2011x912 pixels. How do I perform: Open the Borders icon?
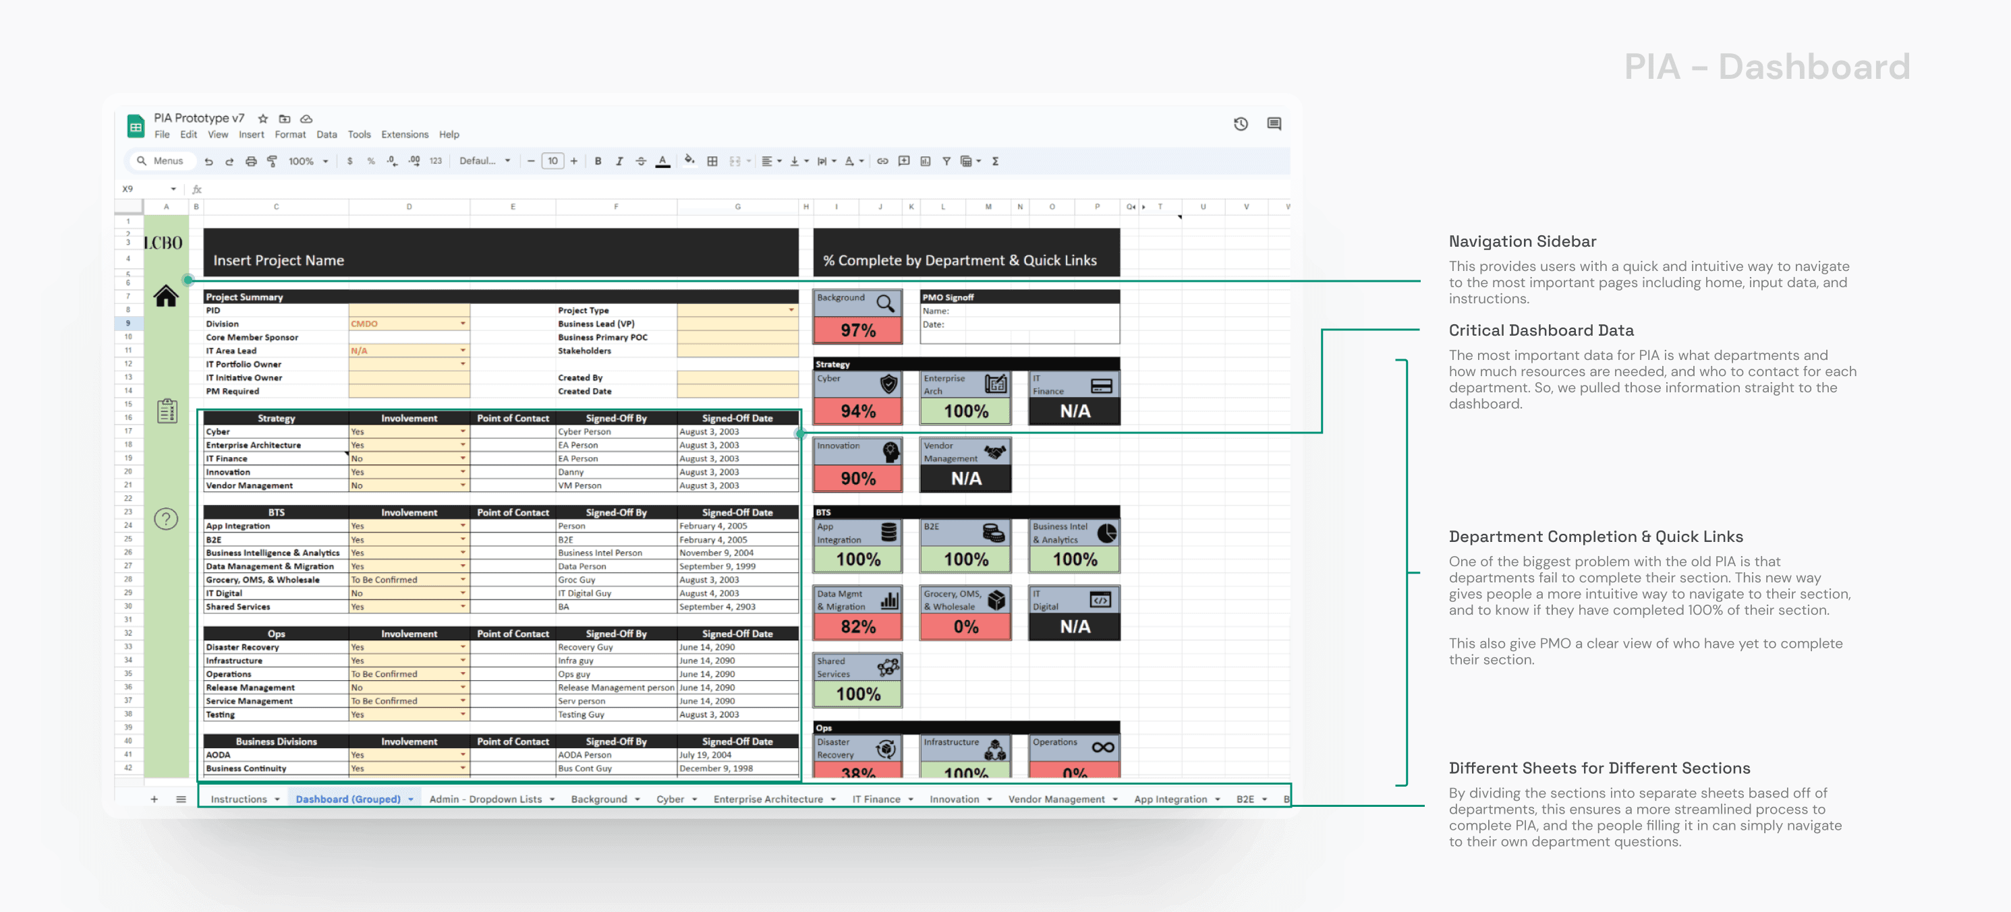pos(712,162)
